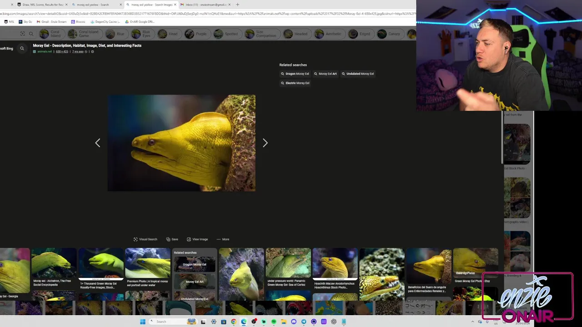Viewport: 582px width, 327px height.
Task: Click Dragon Moray Eel related search
Action: [295, 74]
